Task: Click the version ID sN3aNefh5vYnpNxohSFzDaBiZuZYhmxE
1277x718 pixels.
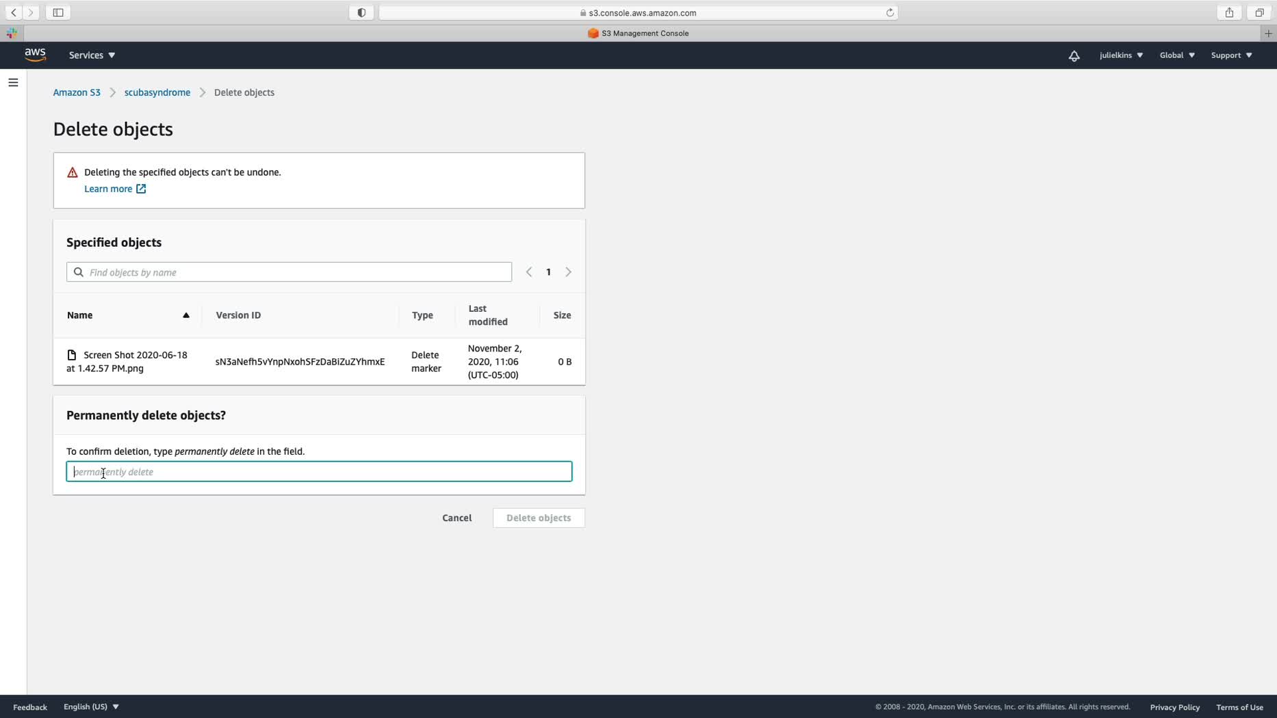Action: [300, 362]
